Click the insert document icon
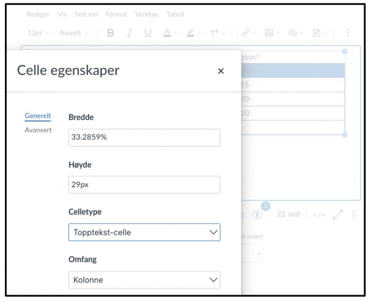 point(316,33)
